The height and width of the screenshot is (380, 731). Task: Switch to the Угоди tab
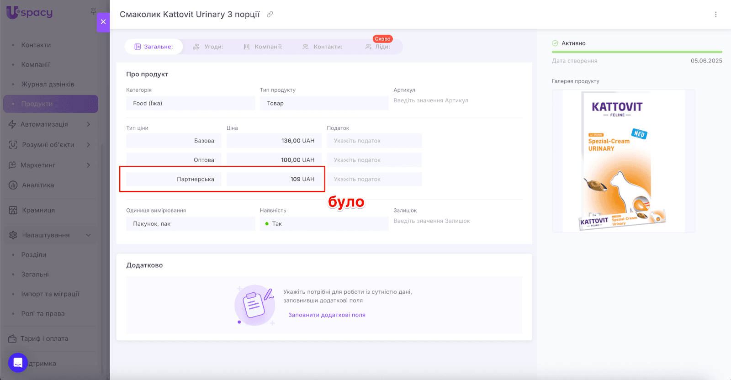pyautogui.click(x=208, y=47)
